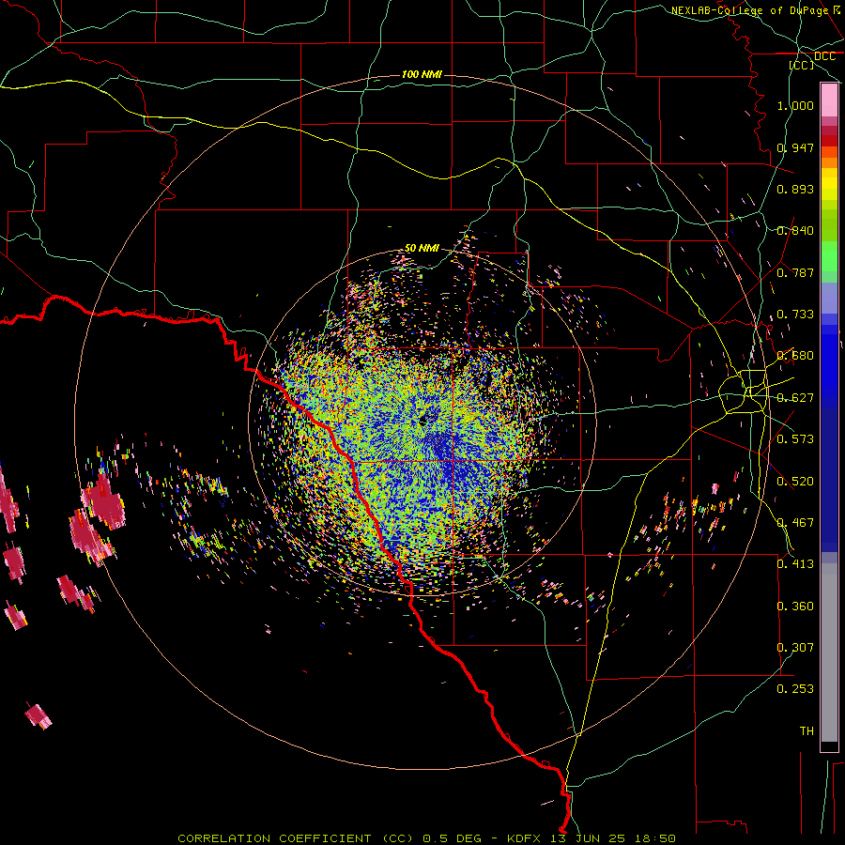Pick the red band near 0.947
Viewport: 845px width, 845px height.
pos(829,141)
